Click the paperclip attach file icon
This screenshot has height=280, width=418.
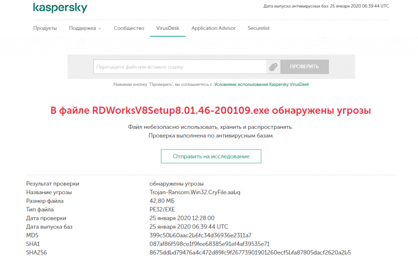[x=273, y=67]
